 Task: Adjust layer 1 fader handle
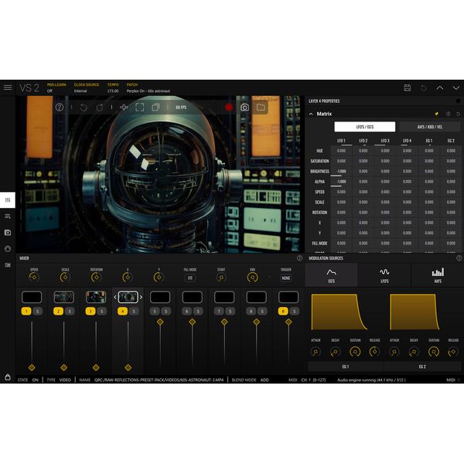click(32, 367)
